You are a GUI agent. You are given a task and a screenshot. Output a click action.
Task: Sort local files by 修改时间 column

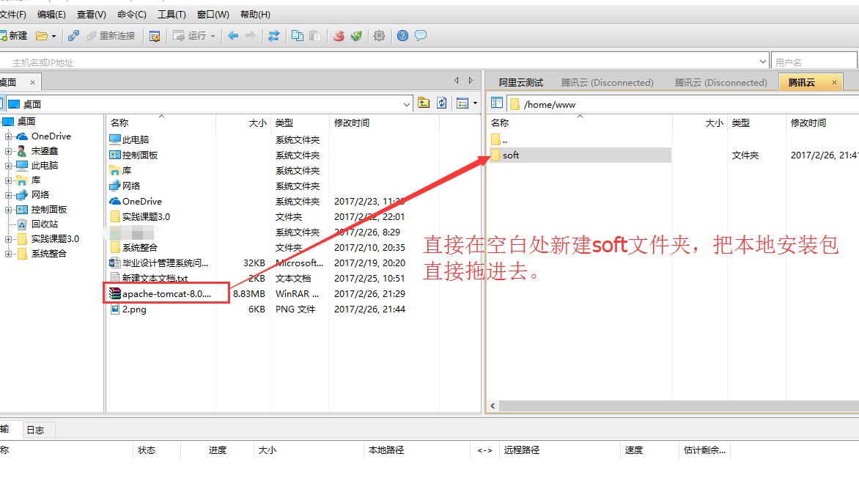point(352,122)
